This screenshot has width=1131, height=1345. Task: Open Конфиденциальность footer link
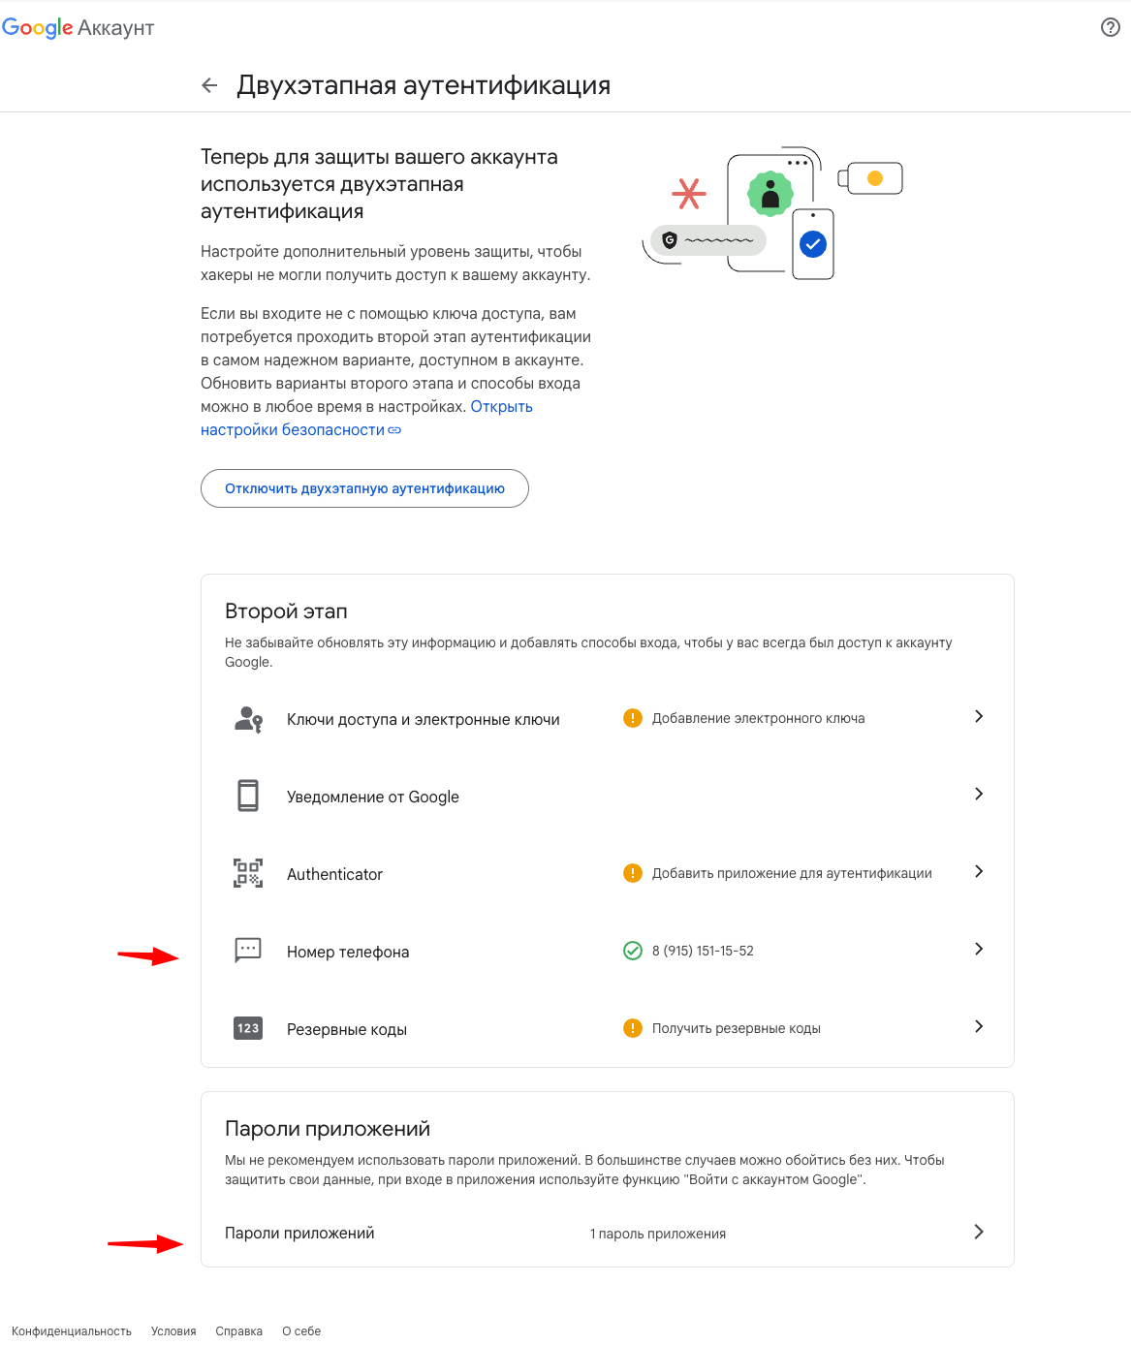[x=72, y=1331]
